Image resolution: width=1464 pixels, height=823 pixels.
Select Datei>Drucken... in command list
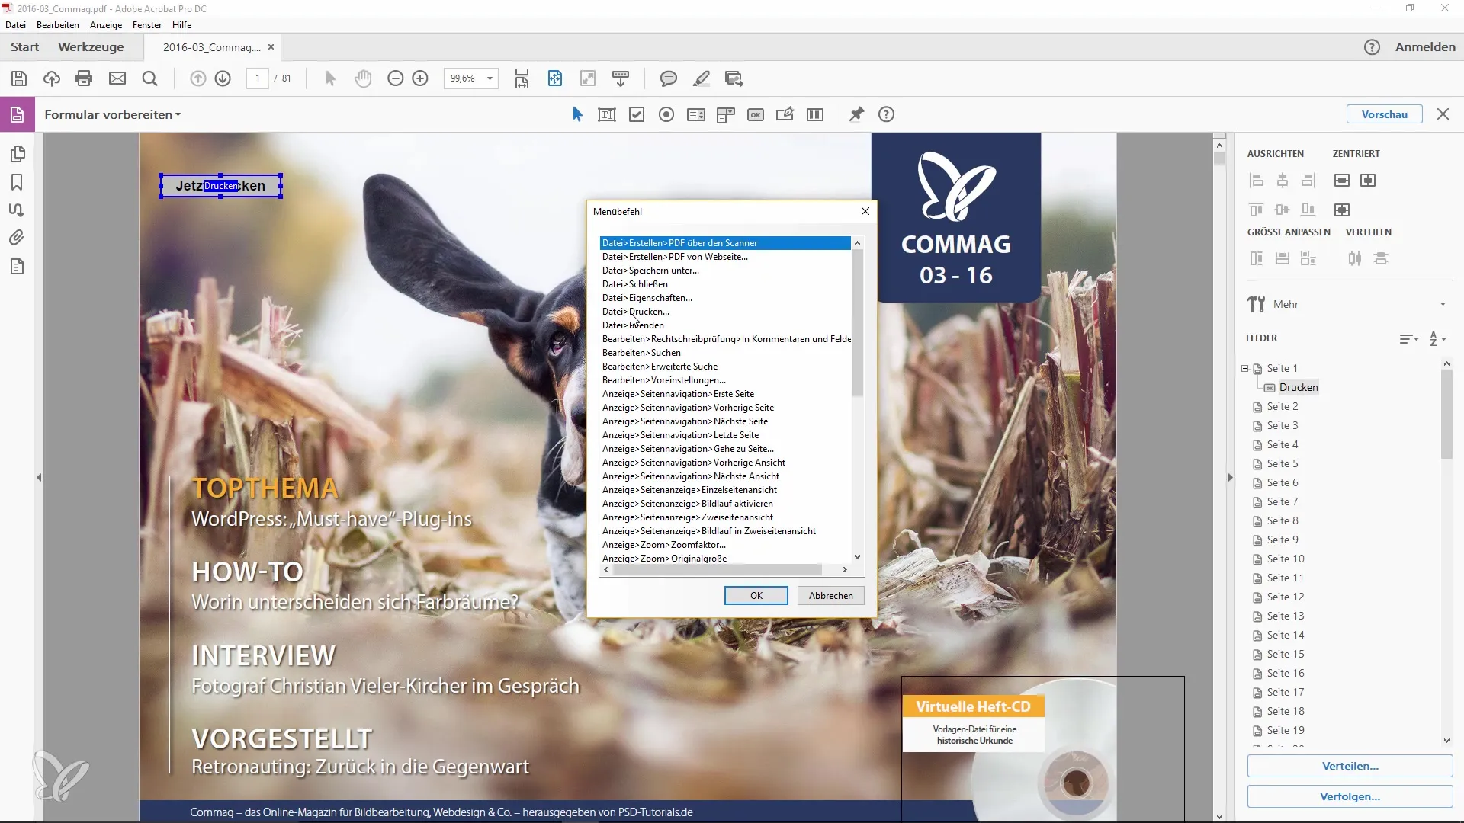tap(725, 312)
